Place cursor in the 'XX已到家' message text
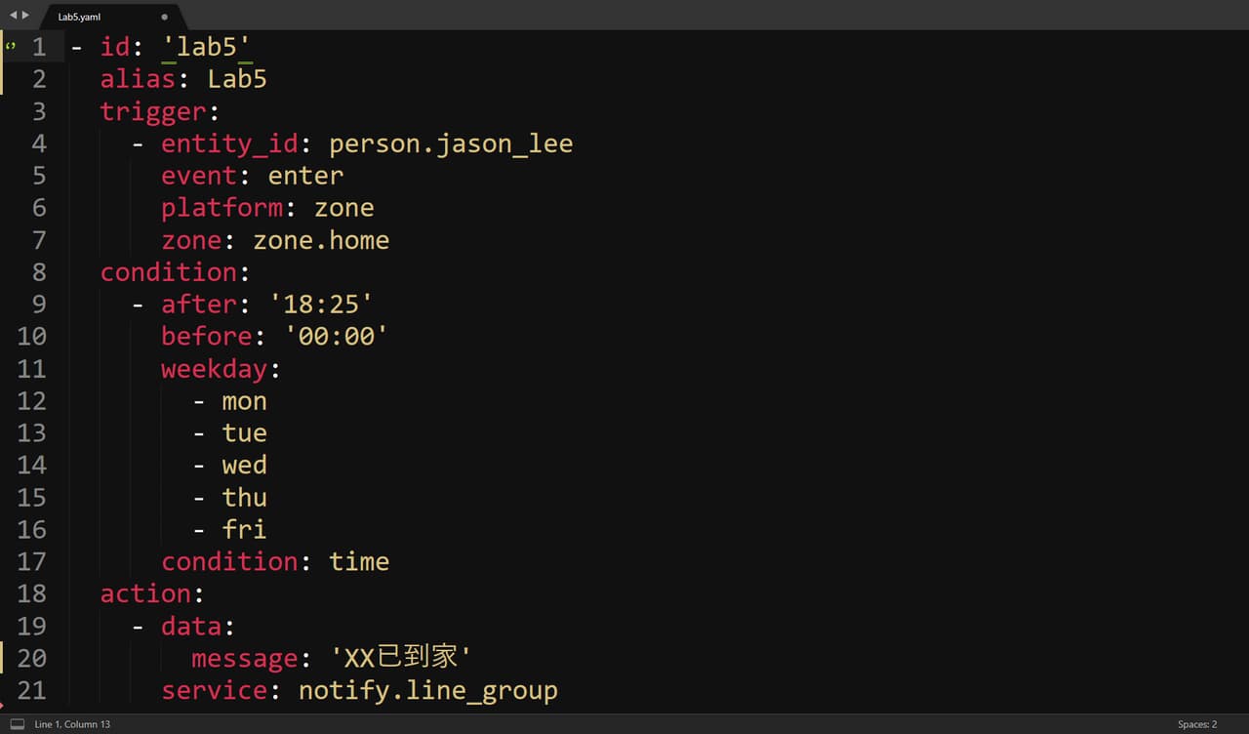 pyautogui.click(x=401, y=657)
